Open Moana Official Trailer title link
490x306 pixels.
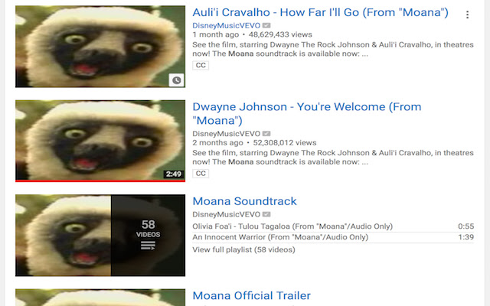click(x=252, y=295)
